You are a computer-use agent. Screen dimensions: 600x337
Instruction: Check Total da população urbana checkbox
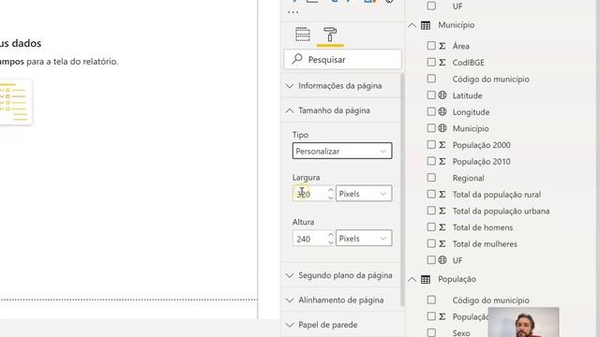point(431,211)
